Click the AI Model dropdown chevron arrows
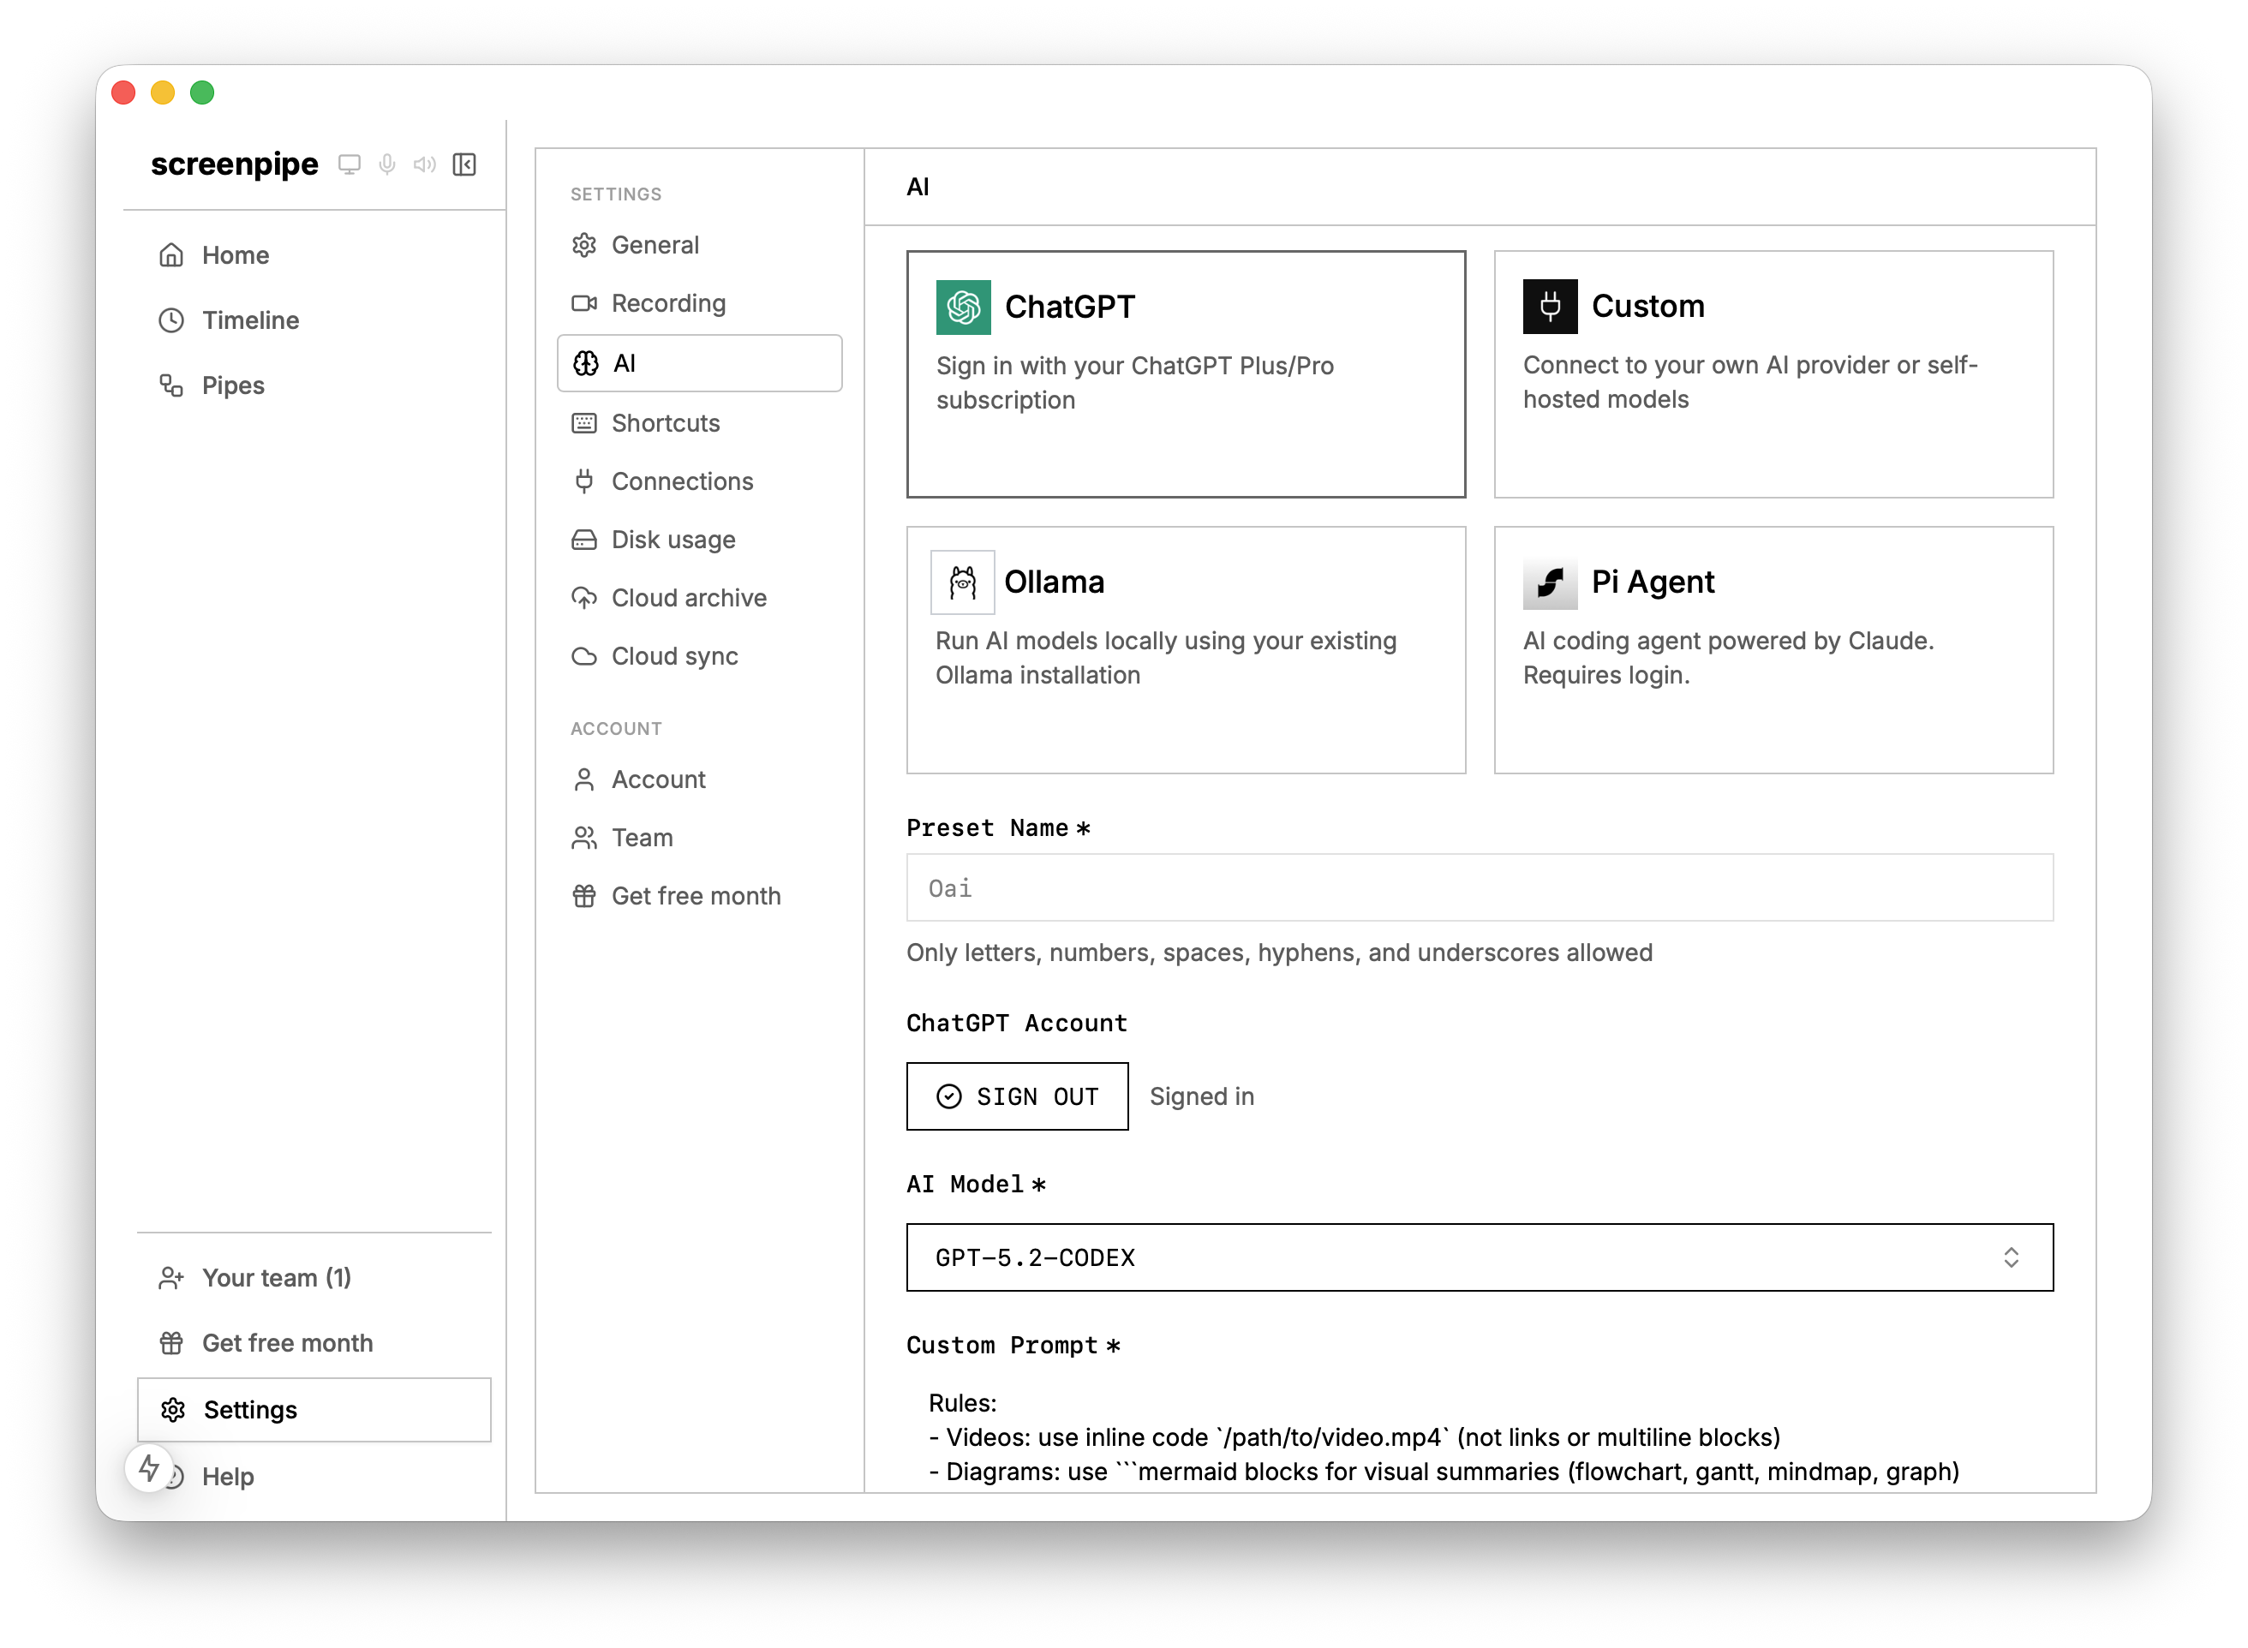 click(2011, 1257)
